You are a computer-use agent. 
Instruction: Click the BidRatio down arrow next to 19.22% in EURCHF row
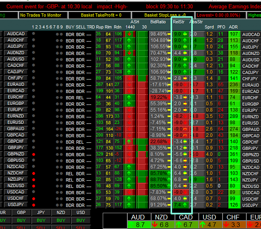[x=169, y=97]
